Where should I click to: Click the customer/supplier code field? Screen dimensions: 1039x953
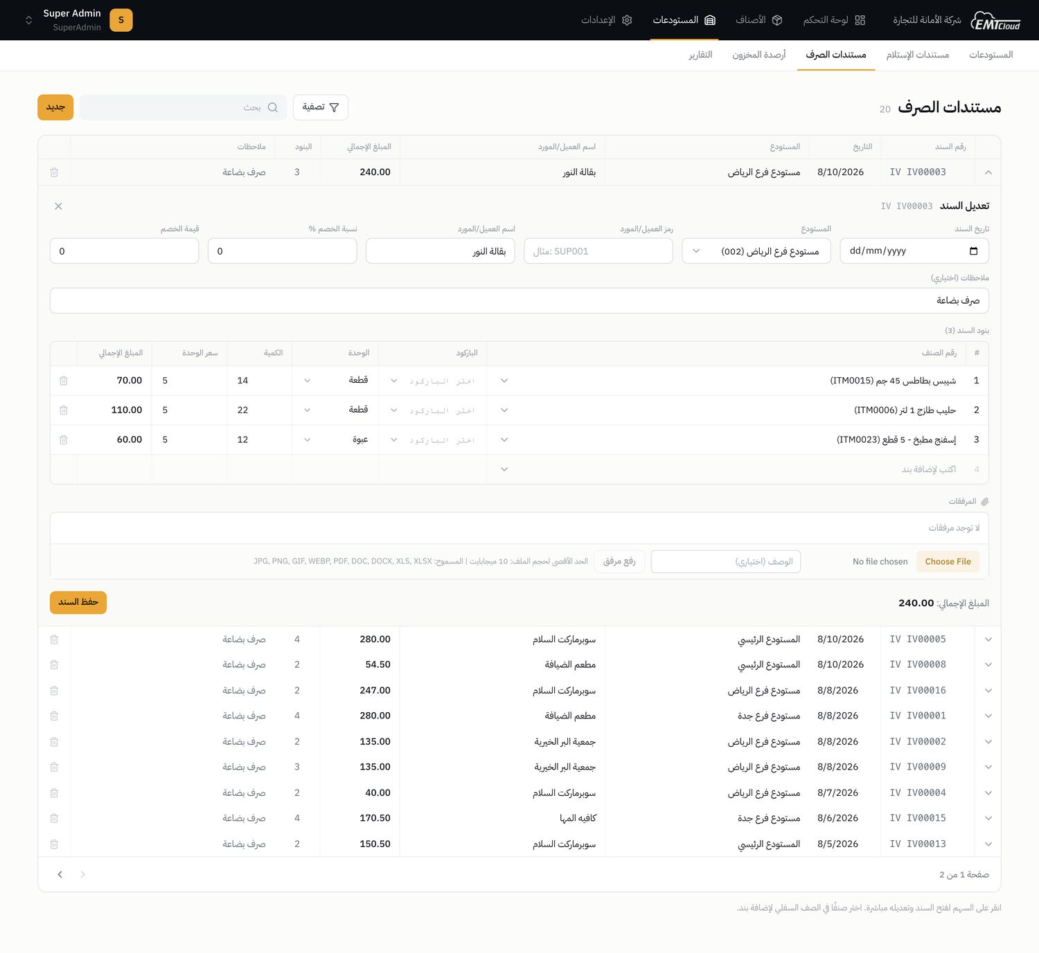(598, 251)
